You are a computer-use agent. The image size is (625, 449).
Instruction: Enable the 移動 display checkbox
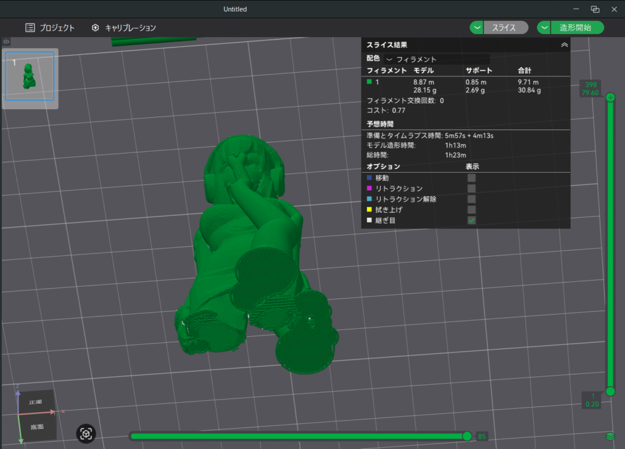coord(472,178)
